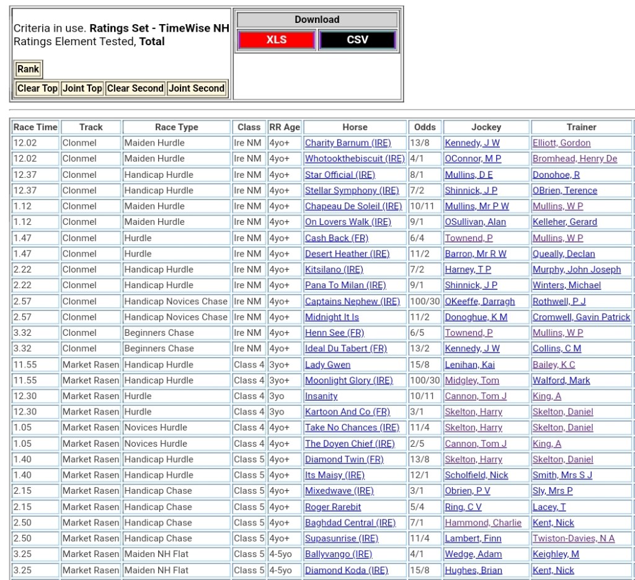
Task: View horse Chapeau De Soleil (IRE)
Action: click(353, 206)
